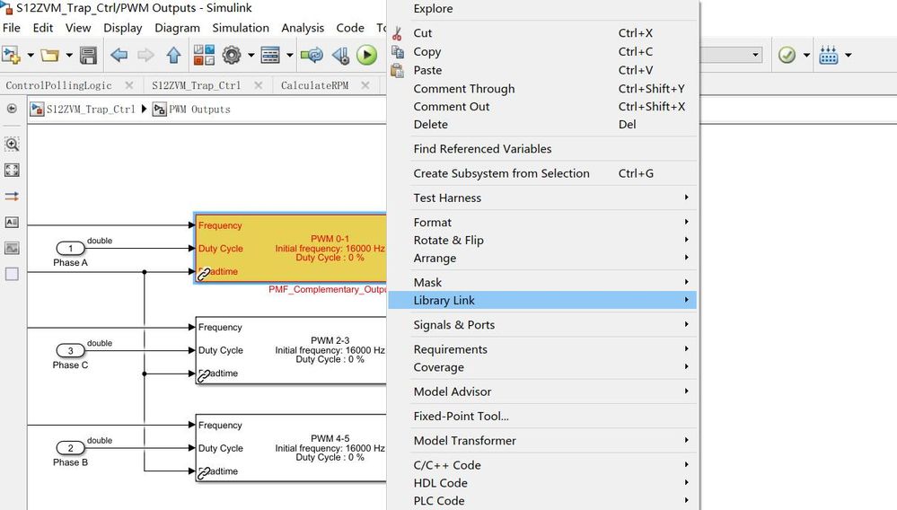Open the File menu
Viewport: 897px width, 510px height.
(12, 28)
